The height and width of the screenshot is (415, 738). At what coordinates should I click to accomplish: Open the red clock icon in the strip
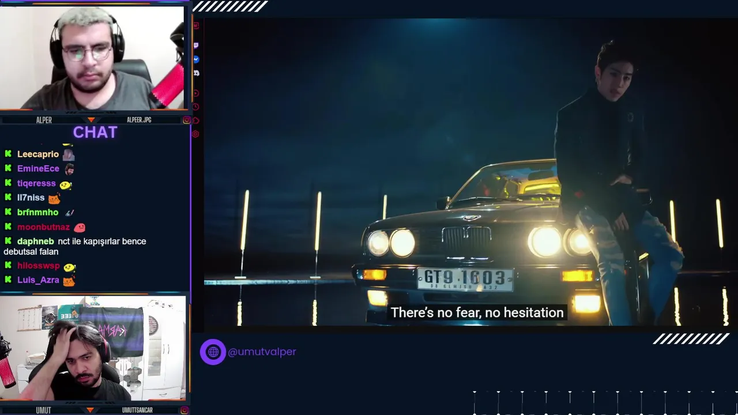[x=196, y=107]
